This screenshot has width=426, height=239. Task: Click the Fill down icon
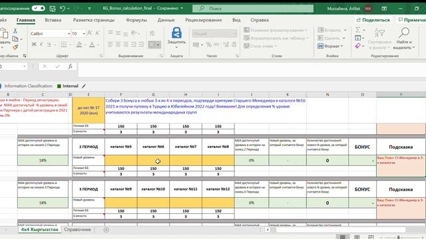coord(358,38)
